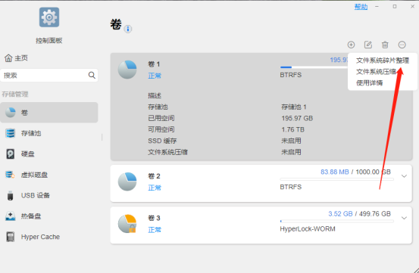This screenshot has width=419, height=273.
Task: Close the Control Panel window
Action: point(412,6)
